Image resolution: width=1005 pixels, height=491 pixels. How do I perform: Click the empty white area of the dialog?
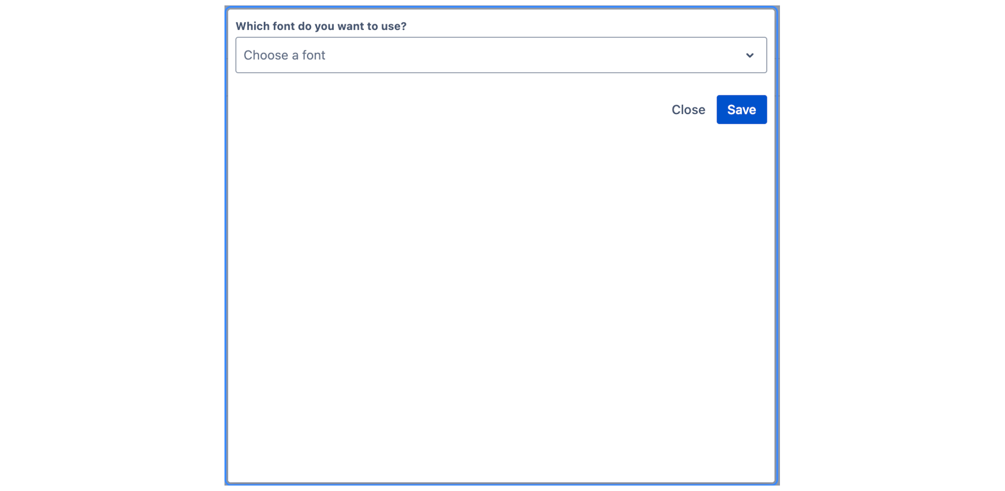click(x=501, y=300)
